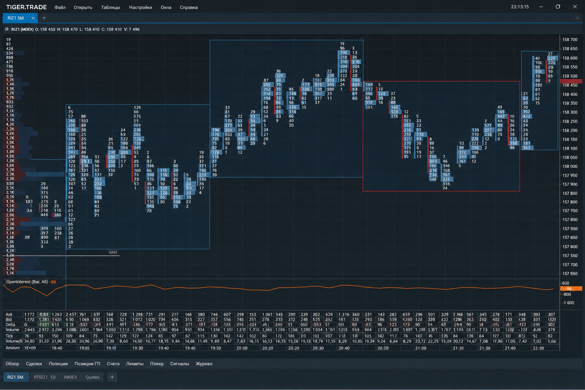Select the Quotes workspace tab
This screenshot has height=390, width=585.
pyautogui.click(x=93, y=377)
